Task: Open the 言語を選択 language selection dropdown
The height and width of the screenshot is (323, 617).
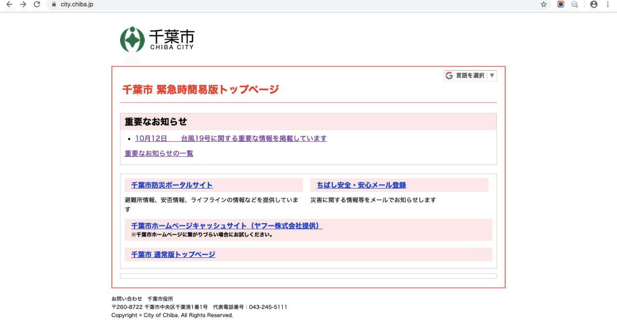Action: (470, 75)
